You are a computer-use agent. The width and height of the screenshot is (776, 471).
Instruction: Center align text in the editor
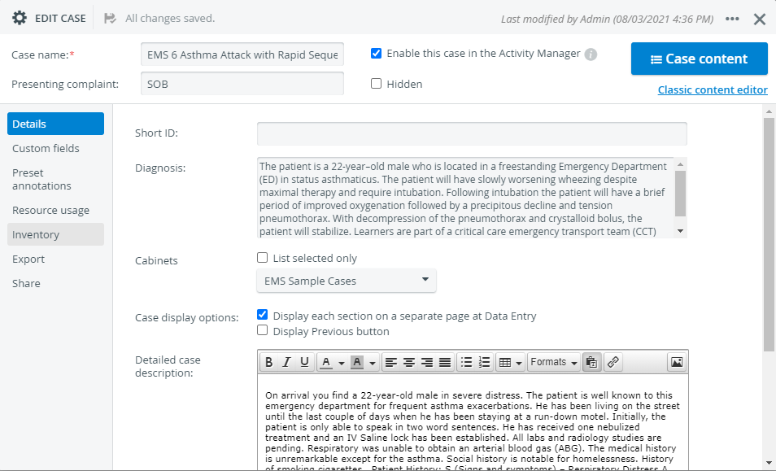(409, 362)
